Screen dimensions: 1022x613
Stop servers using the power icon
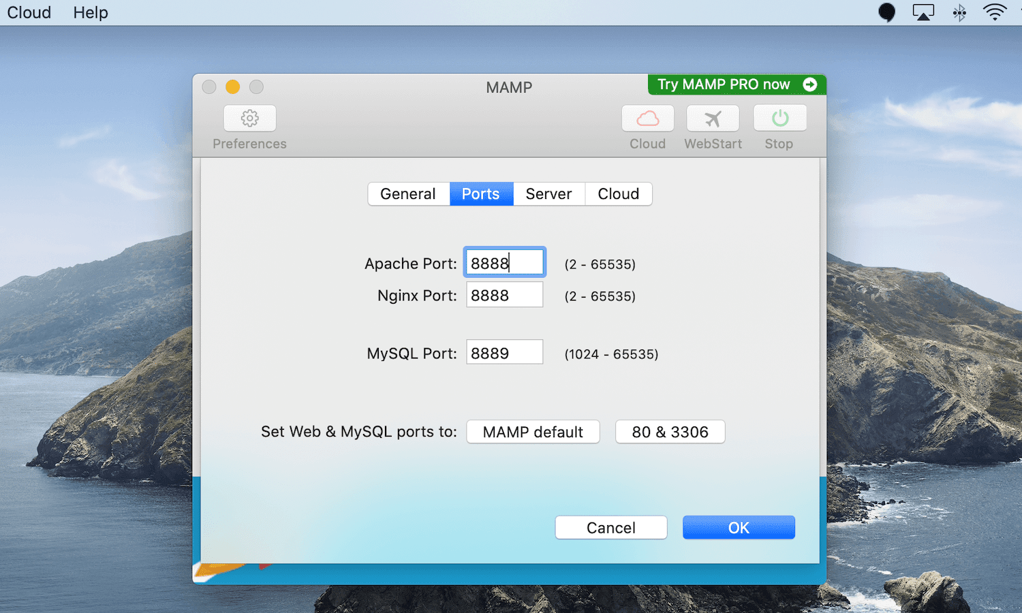click(x=779, y=119)
